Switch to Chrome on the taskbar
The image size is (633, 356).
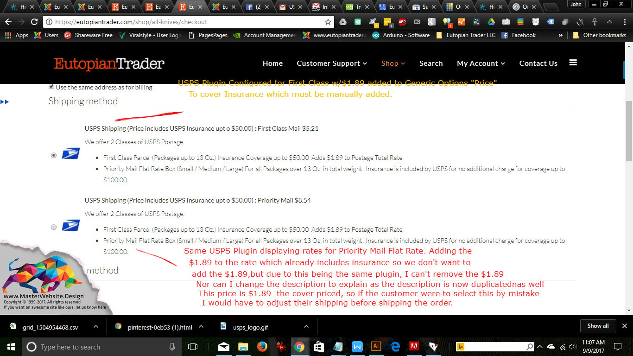point(299,347)
